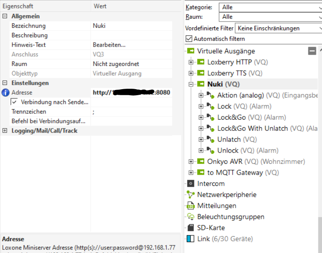
Task: Open the Vordefinierte Filter dropdown
Action: pyautogui.click(x=279, y=29)
